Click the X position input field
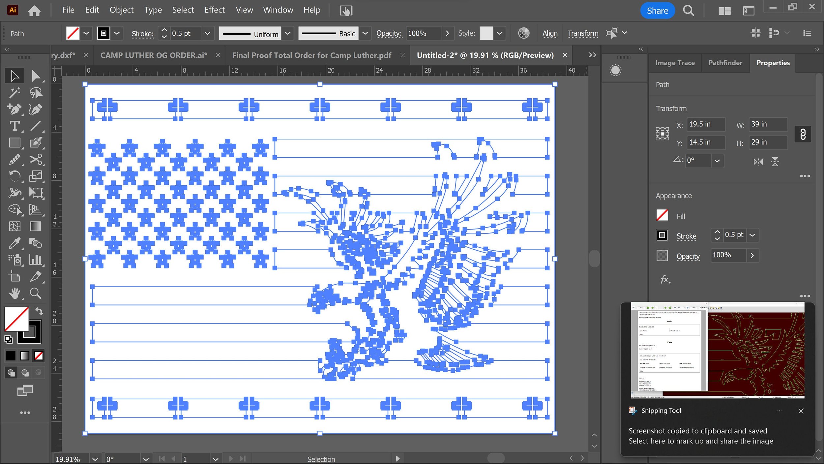The image size is (824, 464). pos(706,124)
